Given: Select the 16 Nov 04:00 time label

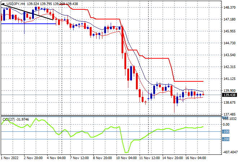Looking at the screenshot, I should click(196, 158).
